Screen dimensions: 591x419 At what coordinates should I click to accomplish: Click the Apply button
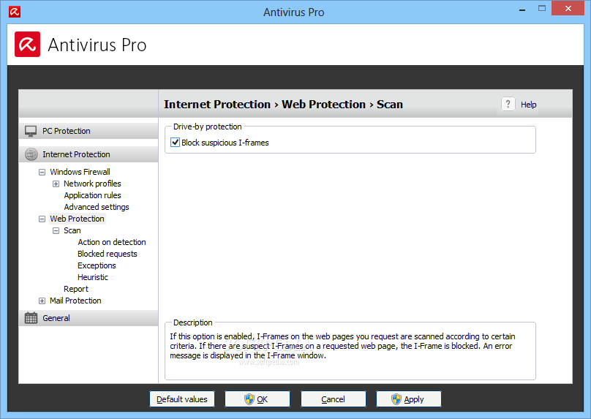pyautogui.click(x=409, y=399)
